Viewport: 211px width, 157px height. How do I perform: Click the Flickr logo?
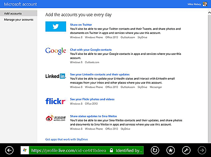point(56,101)
